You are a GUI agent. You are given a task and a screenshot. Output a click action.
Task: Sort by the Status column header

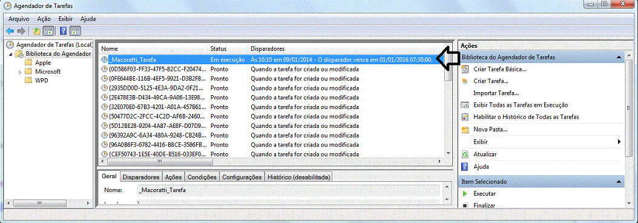coord(228,49)
